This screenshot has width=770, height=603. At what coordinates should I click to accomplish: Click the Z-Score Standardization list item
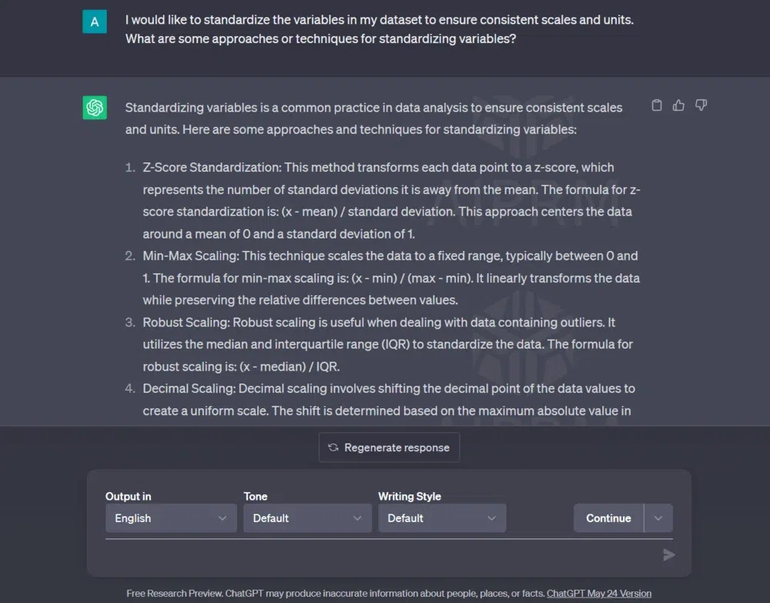(390, 200)
